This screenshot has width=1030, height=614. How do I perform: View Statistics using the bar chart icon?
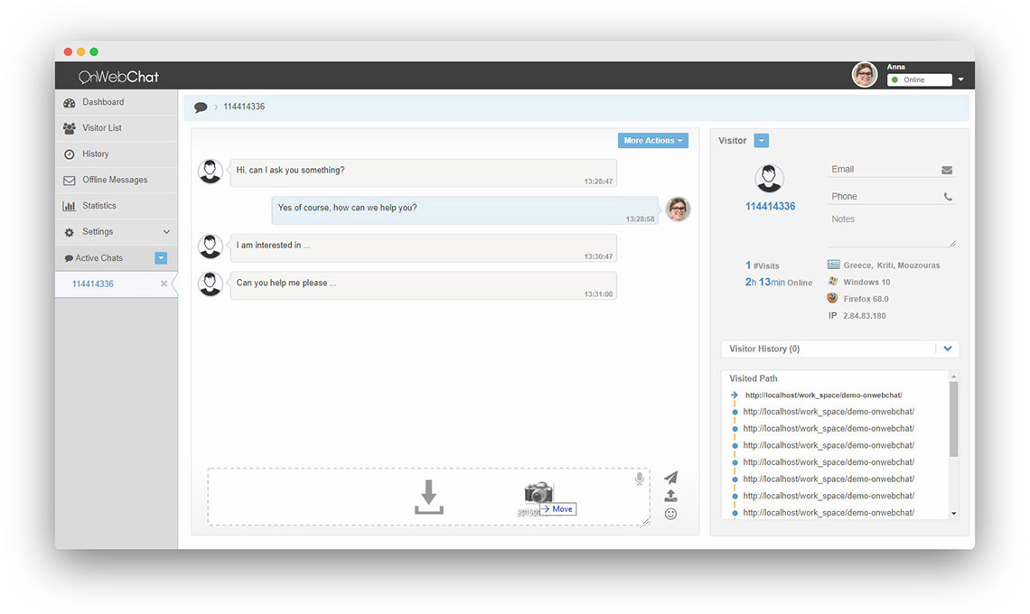click(70, 205)
